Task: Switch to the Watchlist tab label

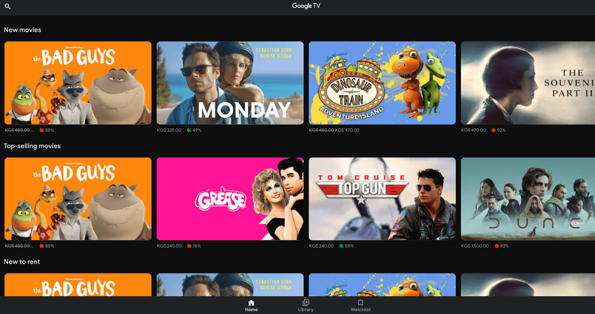Action: [360, 309]
